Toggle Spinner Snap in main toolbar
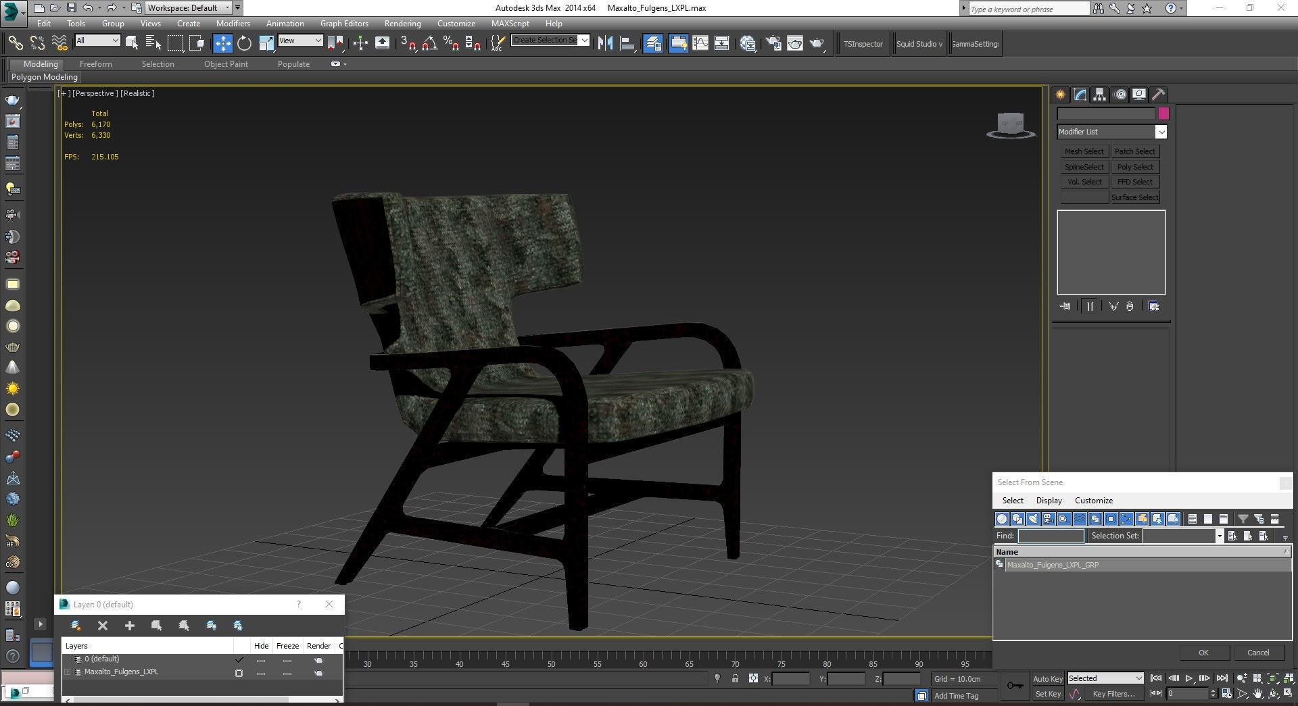The height and width of the screenshot is (706, 1298). pyautogui.click(x=473, y=43)
